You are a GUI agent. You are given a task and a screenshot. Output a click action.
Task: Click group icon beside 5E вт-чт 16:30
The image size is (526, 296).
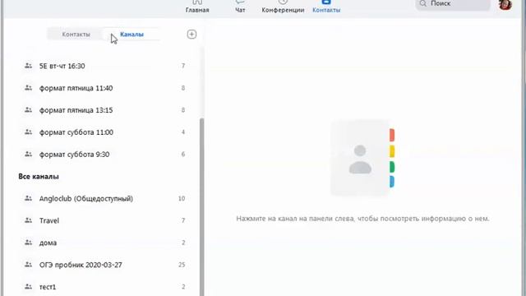pos(29,66)
